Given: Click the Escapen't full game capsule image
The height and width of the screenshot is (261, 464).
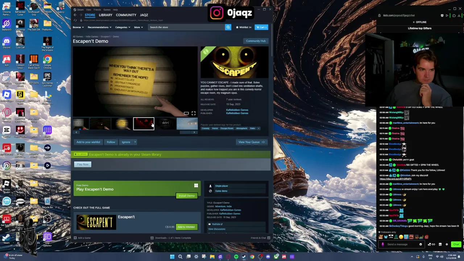Looking at the screenshot, I should pyautogui.click(x=96, y=223).
